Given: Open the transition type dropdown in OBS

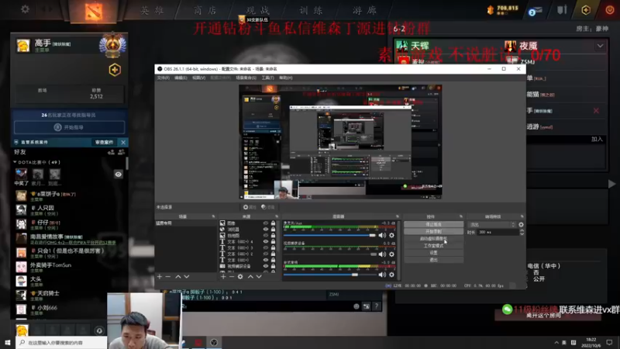Looking at the screenshot, I should 492,224.
